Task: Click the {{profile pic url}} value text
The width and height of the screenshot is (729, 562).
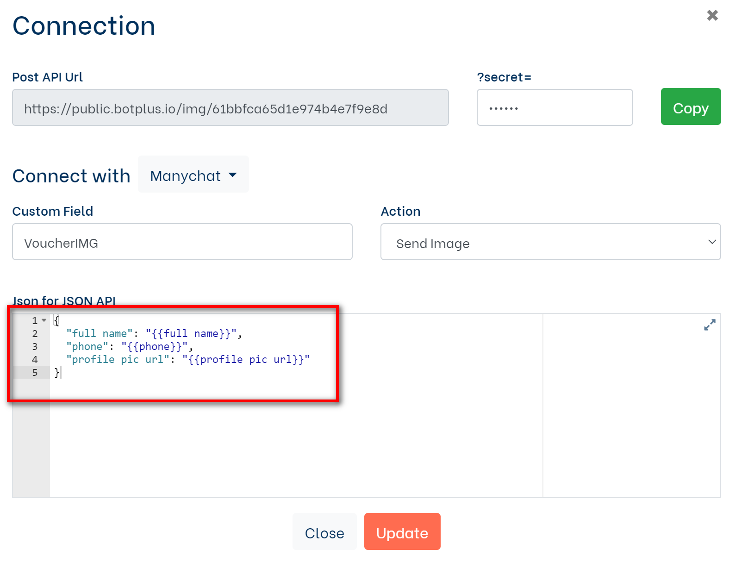Action: click(245, 360)
